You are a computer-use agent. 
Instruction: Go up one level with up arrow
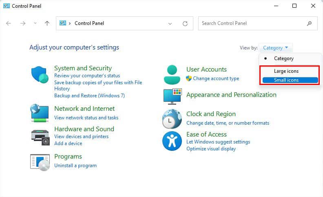coord(47,23)
